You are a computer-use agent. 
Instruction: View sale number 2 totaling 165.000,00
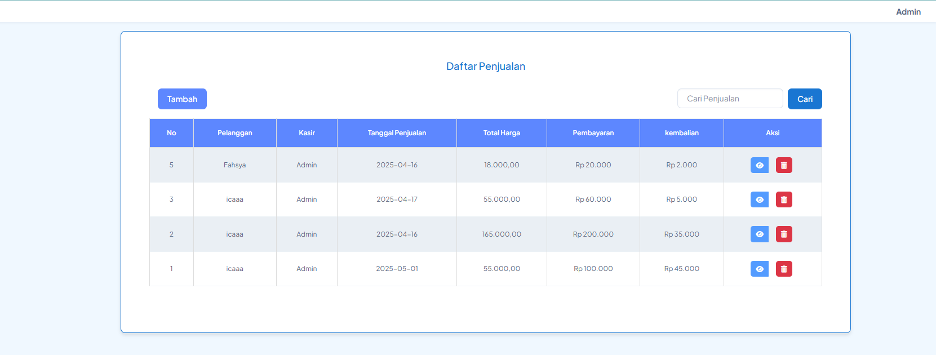pos(759,234)
